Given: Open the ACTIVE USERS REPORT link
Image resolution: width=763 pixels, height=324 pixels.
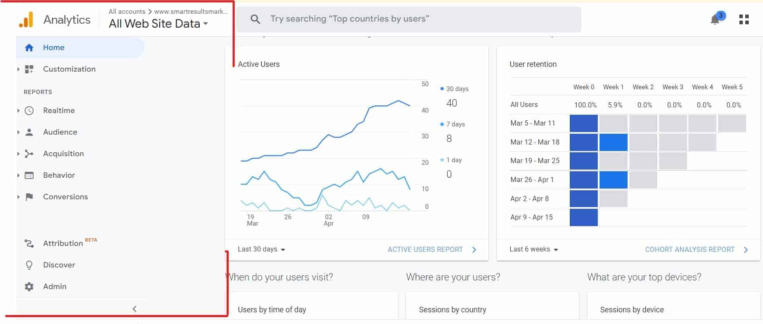Looking at the screenshot, I should click(x=425, y=249).
